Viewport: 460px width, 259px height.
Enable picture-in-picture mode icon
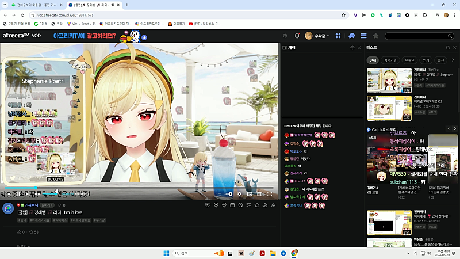[250, 194]
